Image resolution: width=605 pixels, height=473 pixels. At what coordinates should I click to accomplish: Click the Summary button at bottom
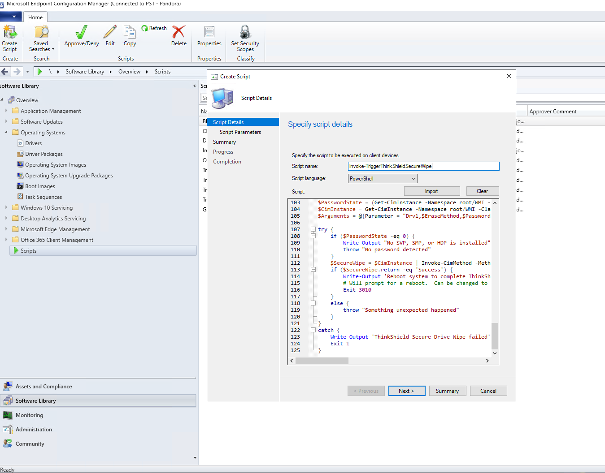click(x=448, y=391)
